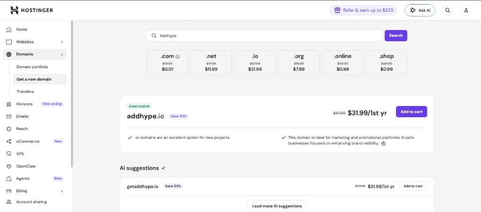The image size is (481, 212).
Task: Expand the Billing submenu chevron
Action: (62, 191)
